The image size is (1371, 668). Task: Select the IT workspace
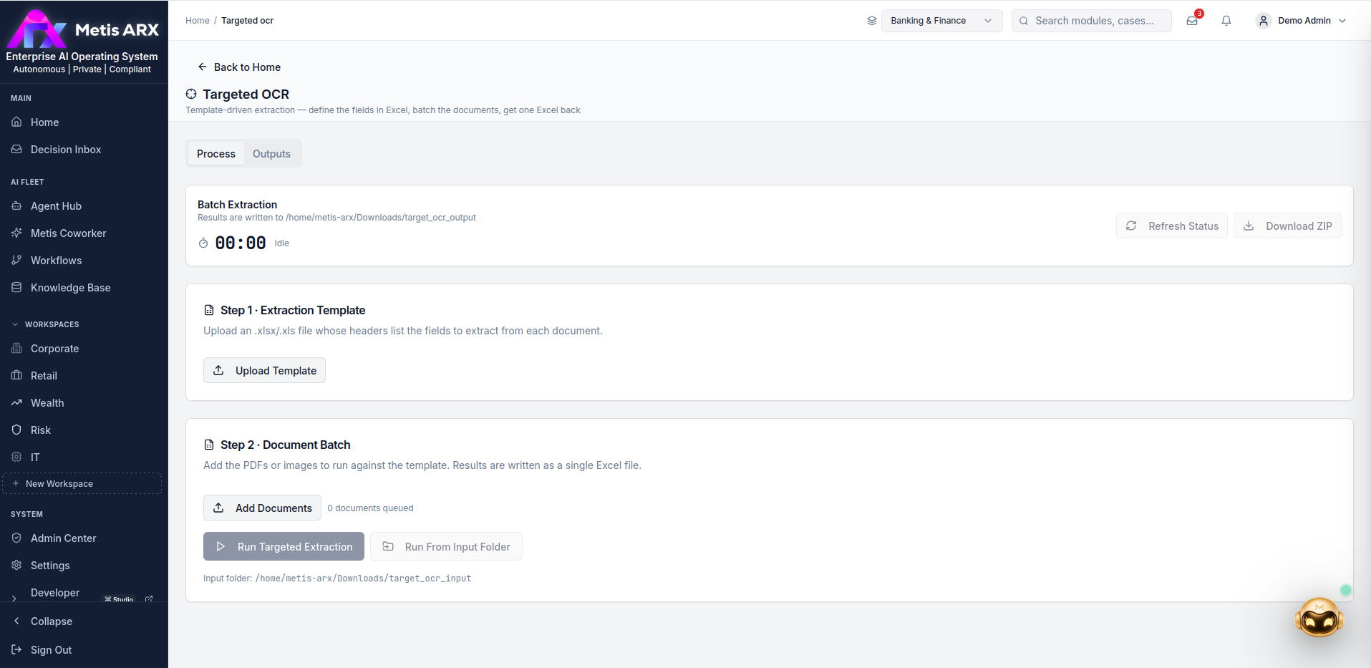pyautogui.click(x=84, y=458)
